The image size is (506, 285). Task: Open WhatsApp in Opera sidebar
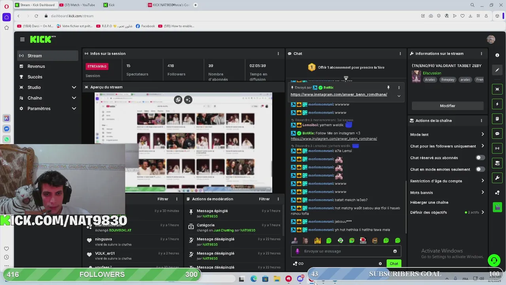pos(6,139)
